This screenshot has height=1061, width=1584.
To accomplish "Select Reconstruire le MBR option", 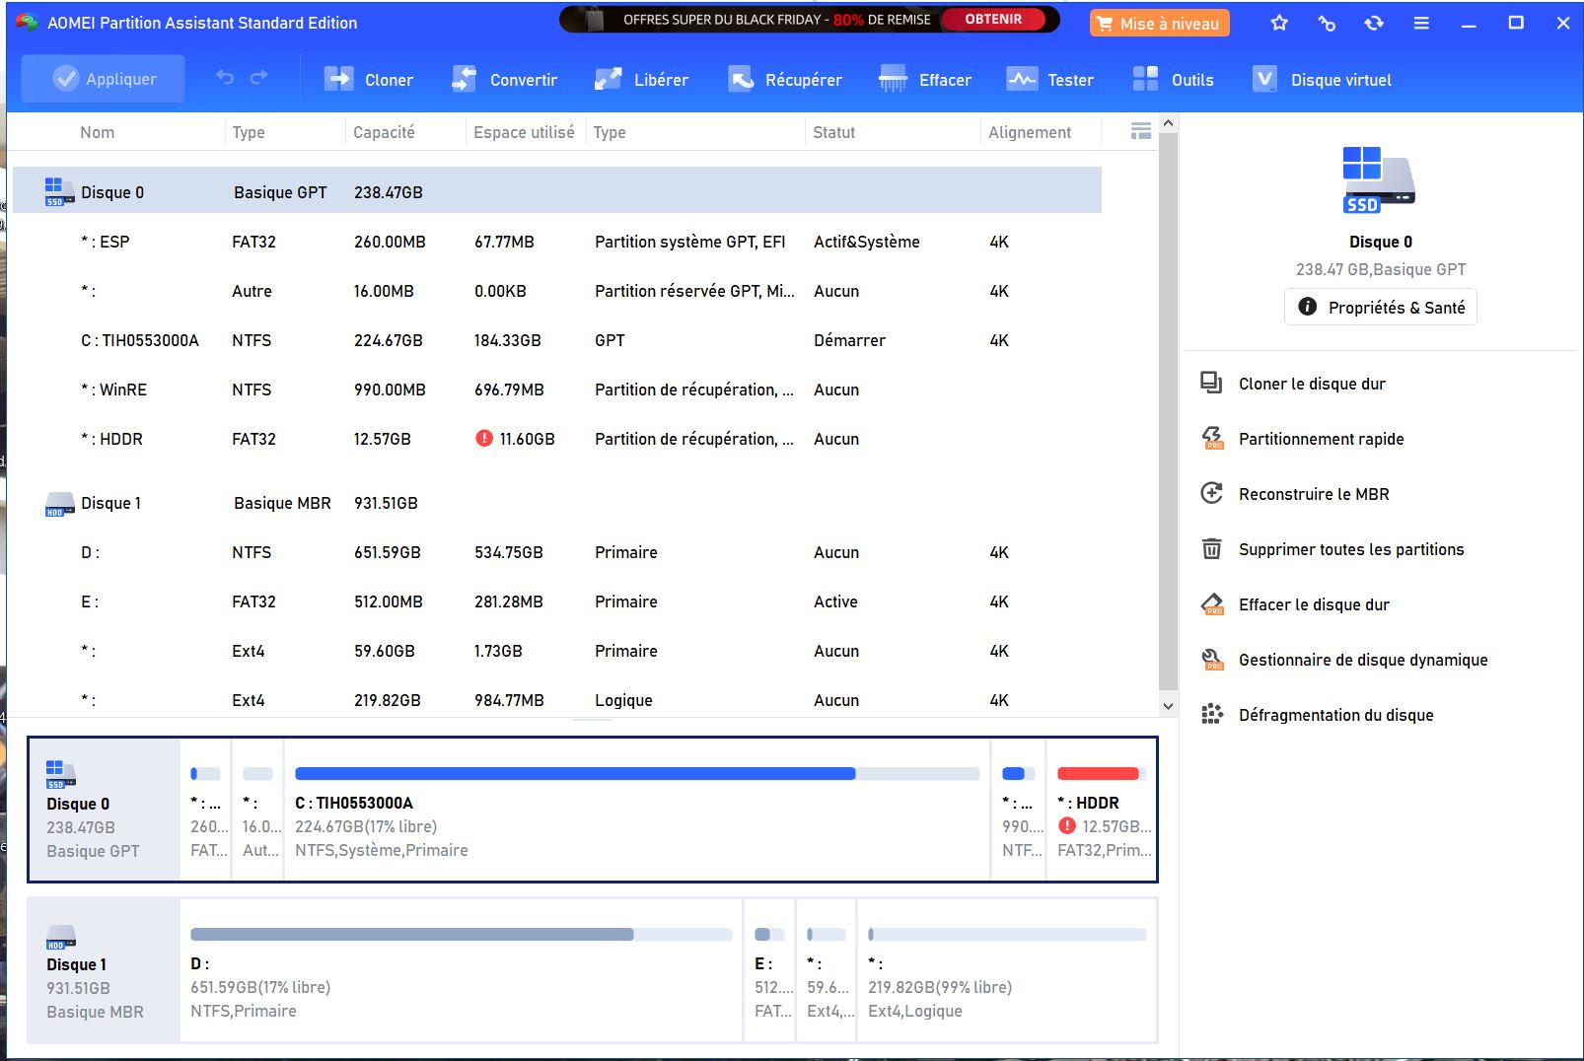I will point(1313,494).
